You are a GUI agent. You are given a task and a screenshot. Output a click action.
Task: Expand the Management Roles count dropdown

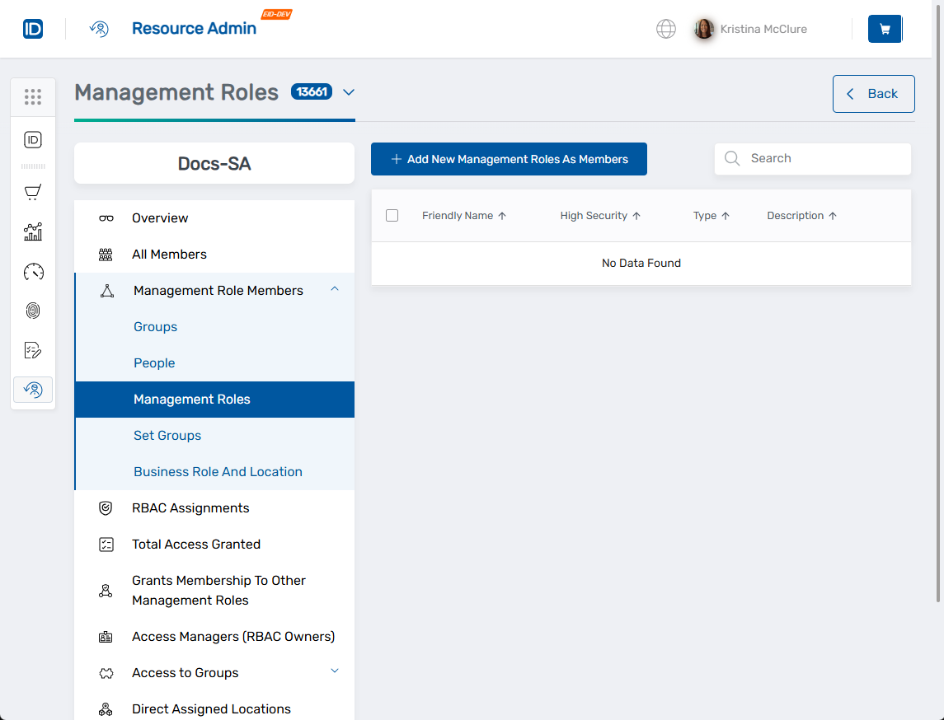click(348, 92)
